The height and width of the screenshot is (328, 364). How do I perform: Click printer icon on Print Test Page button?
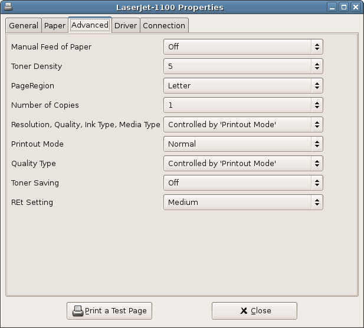pyautogui.click(x=77, y=311)
